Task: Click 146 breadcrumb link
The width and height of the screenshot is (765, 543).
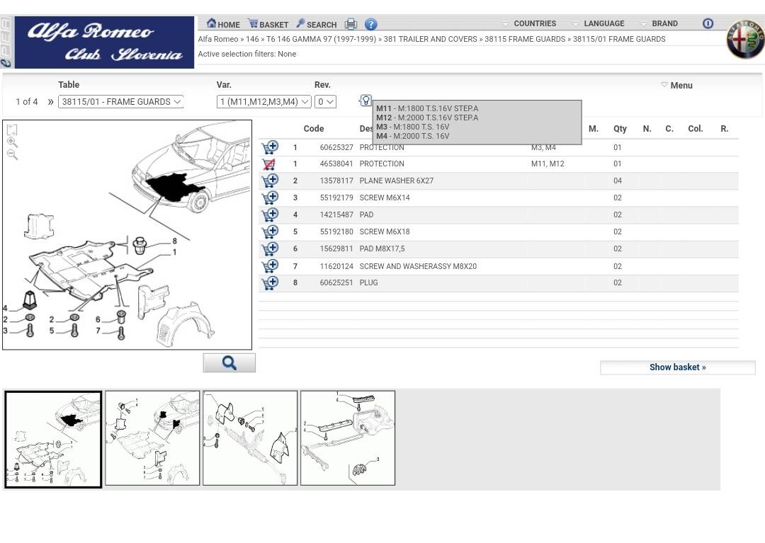Action: point(252,39)
